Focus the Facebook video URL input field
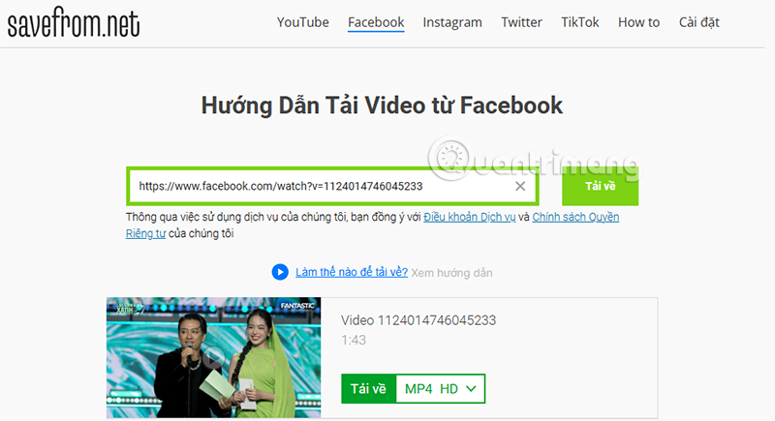This screenshot has height=421, width=775. (320, 187)
